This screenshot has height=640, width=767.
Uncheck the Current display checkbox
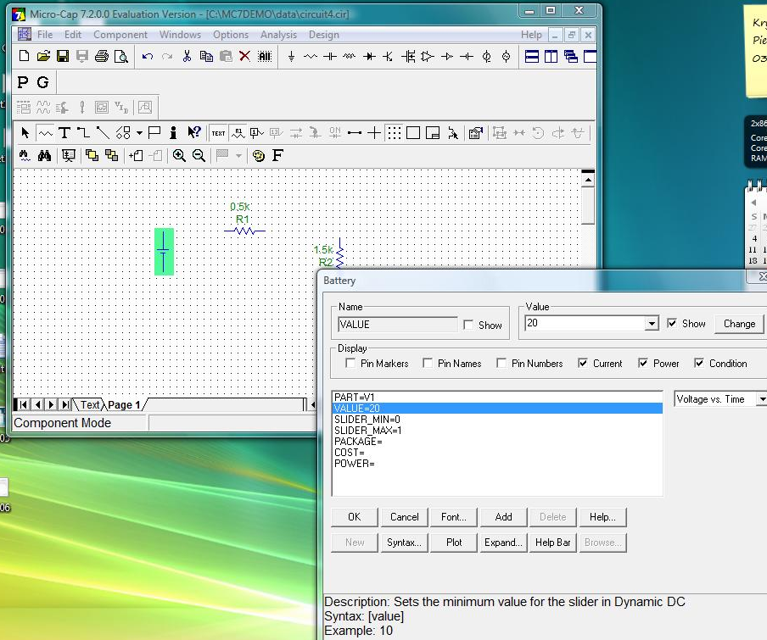[x=583, y=363]
